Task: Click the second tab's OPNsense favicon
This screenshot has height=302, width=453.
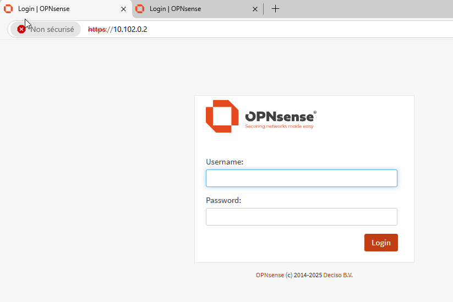Action: point(140,9)
